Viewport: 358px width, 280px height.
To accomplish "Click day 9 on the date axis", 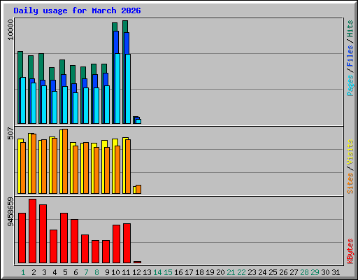I will pyautogui.click(x=107, y=272).
